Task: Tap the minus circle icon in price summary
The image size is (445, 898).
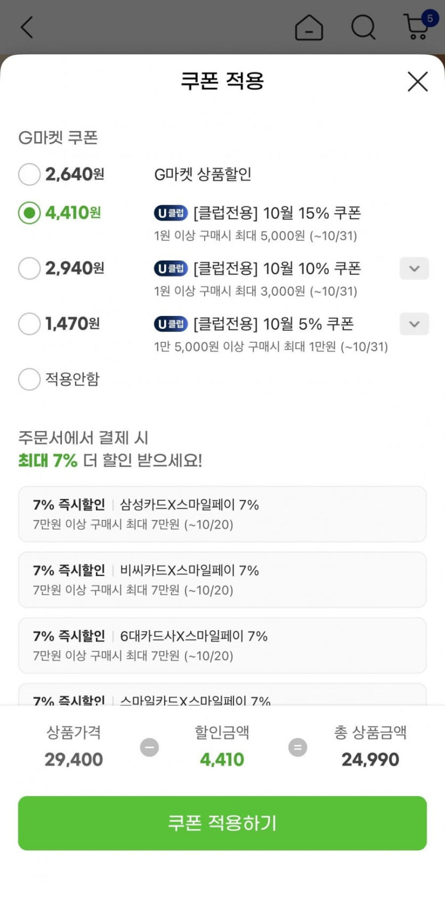Action: click(x=149, y=747)
